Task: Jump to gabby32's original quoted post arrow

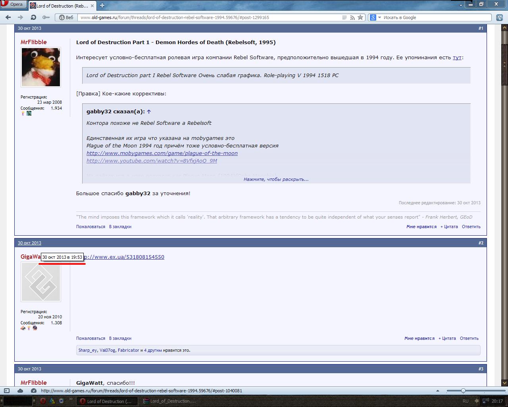Action: click(149, 112)
